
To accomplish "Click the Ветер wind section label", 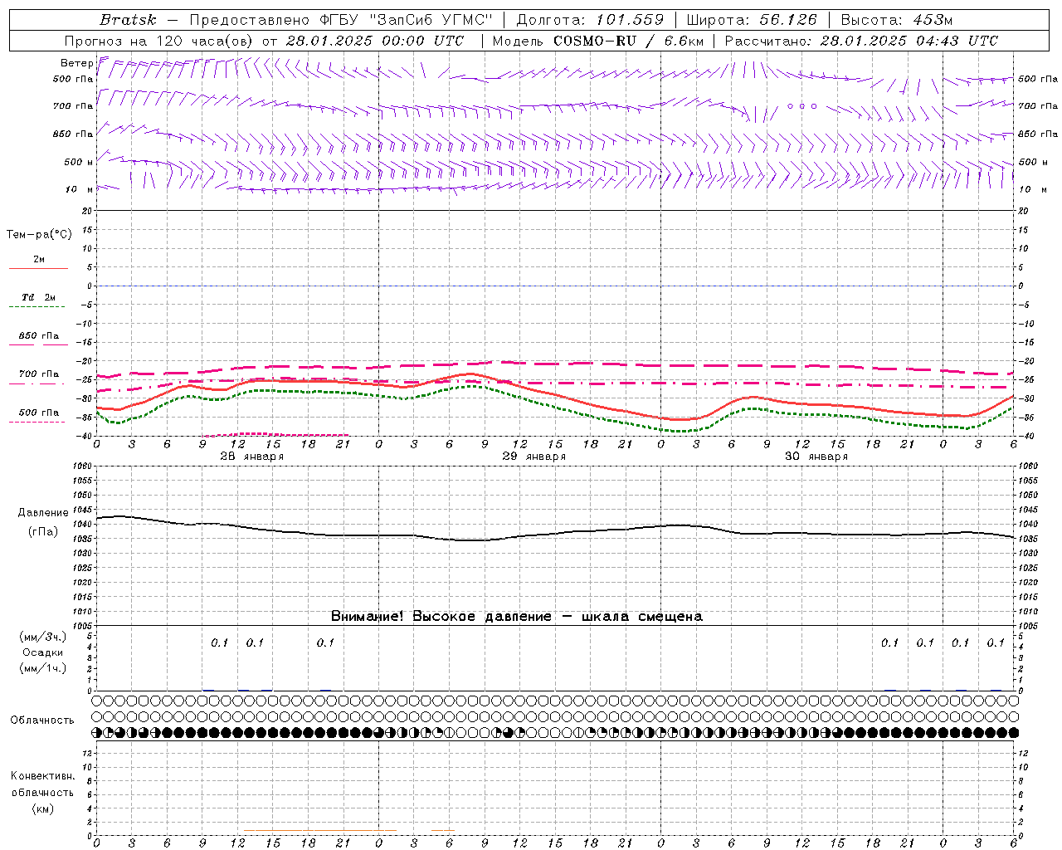I will tap(76, 63).
